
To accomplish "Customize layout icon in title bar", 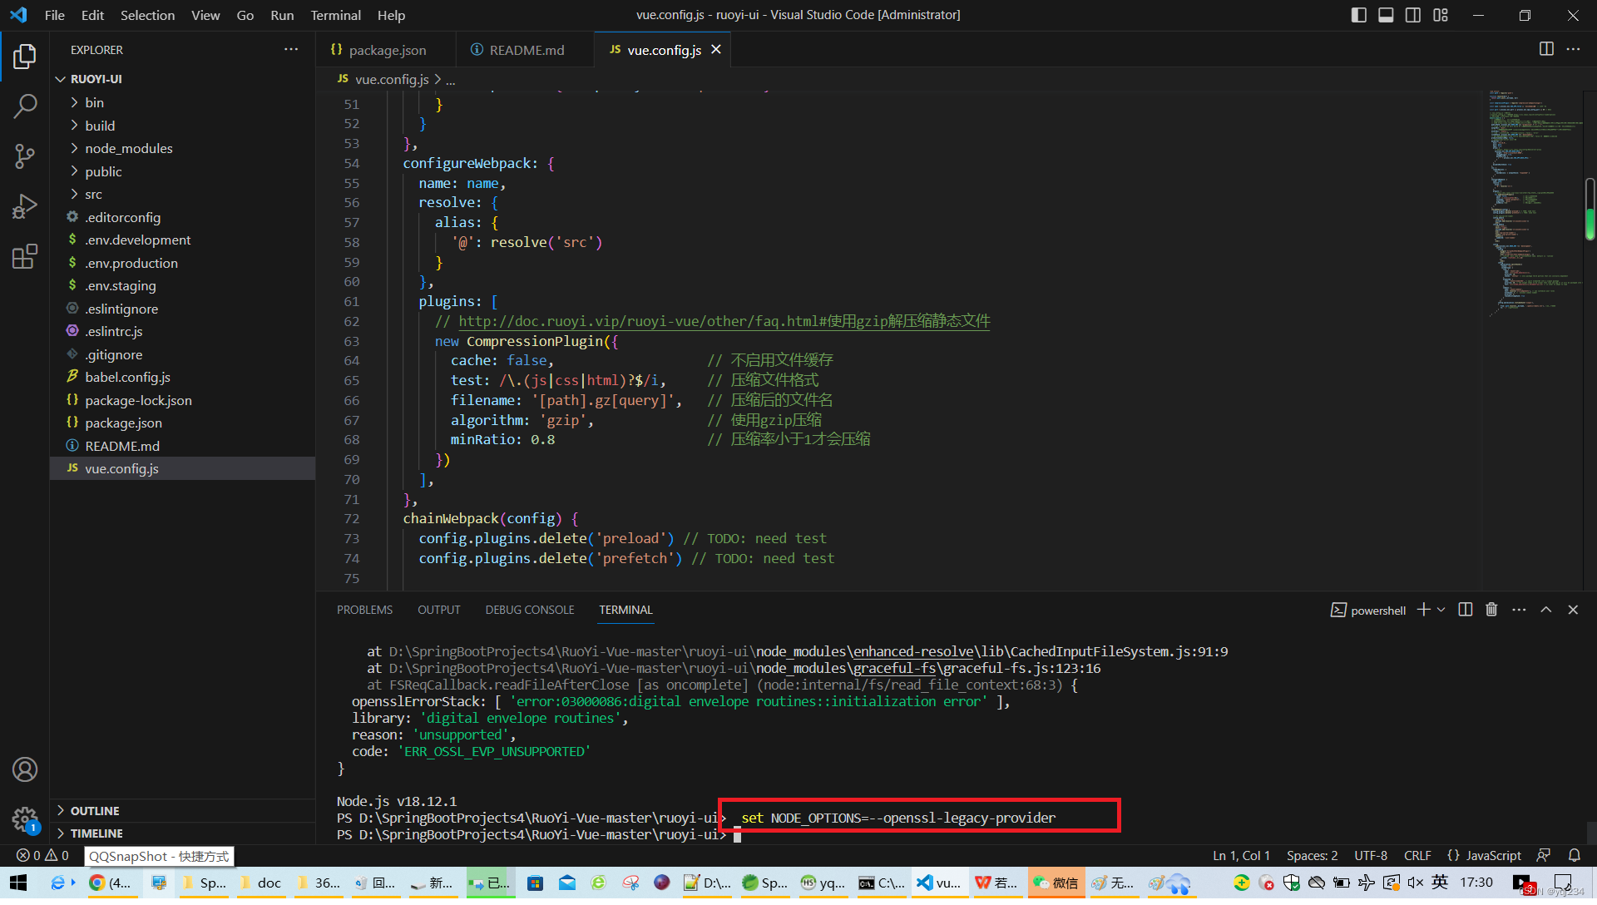I will 1441,15.
